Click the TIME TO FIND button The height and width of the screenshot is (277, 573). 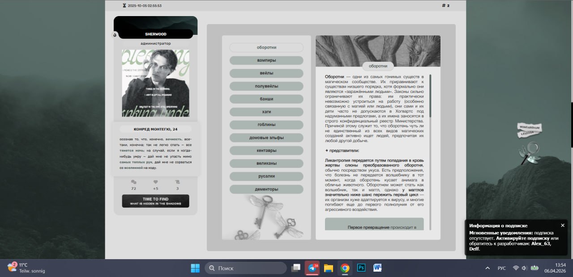click(155, 201)
